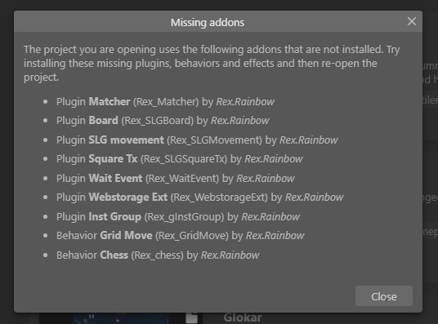The image size is (438, 324).
Task: Open the dark space thumbnail behind dialog
Action: click(x=121, y=318)
